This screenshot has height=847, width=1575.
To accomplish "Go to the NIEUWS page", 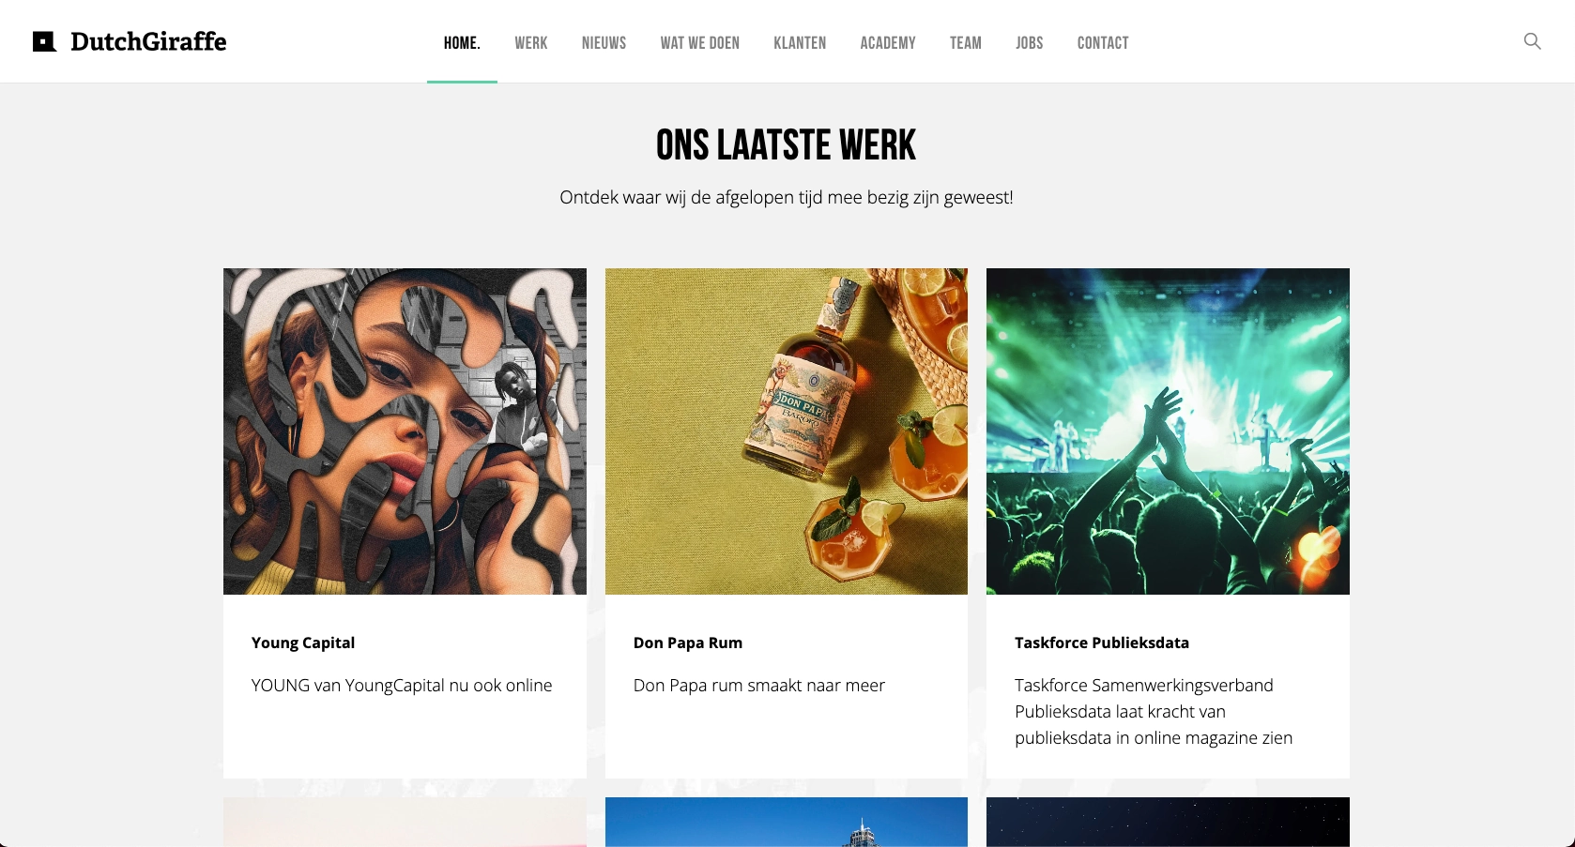I will click(x=604, y=43).
